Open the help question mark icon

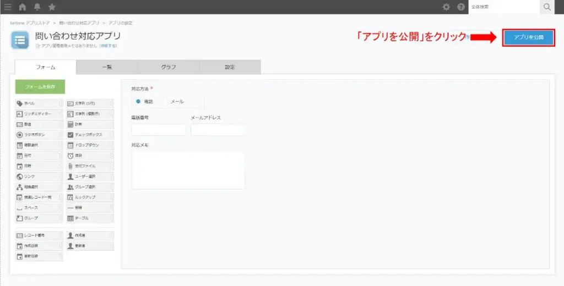[x=461, y=7]
